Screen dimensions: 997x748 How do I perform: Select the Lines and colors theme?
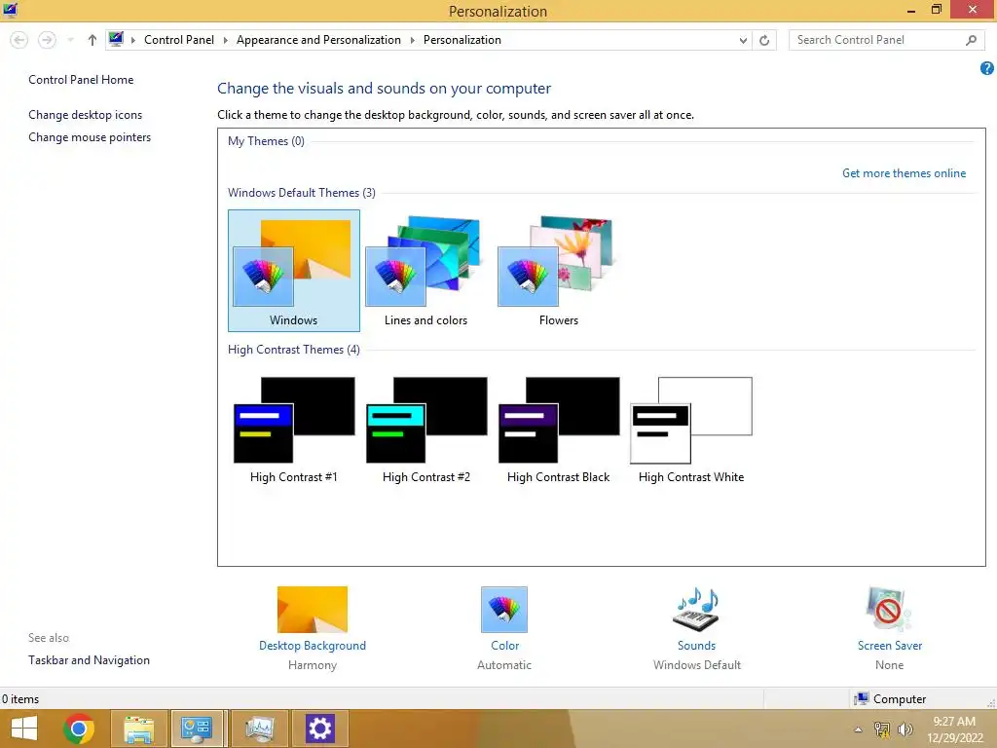(426, 271)
